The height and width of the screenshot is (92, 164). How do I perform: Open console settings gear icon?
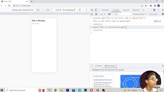click(x=163, y=14)
